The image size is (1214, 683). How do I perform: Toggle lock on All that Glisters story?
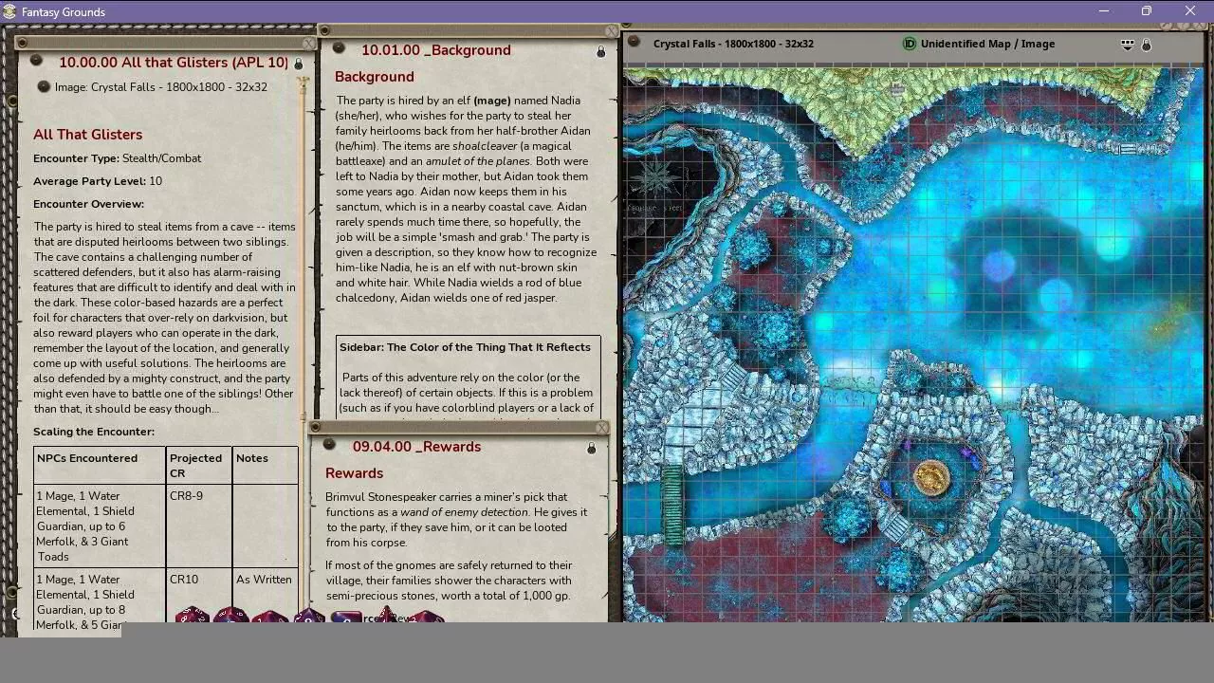point(298,64)
